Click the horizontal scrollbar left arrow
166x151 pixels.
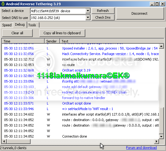tap(4, 141)
